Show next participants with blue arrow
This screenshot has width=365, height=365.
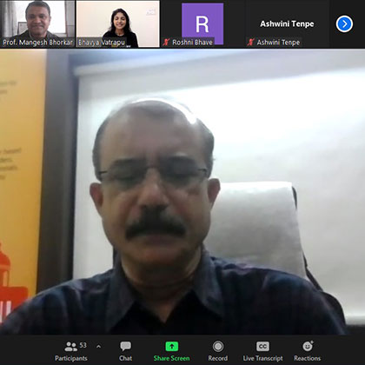coord(344,23)
